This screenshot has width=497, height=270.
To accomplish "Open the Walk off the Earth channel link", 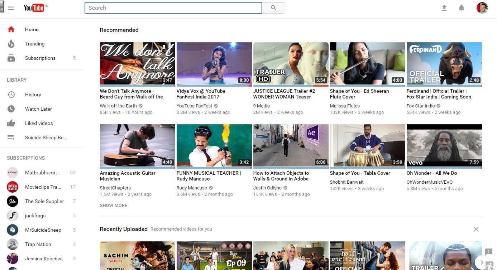I will point(118,106).
